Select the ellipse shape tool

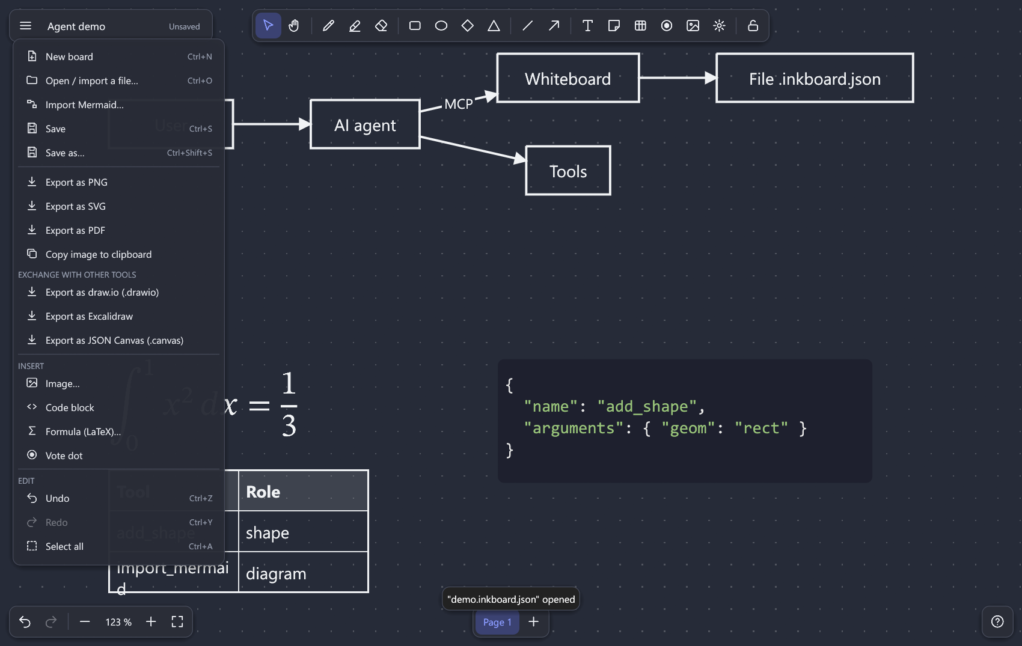point(441,26)
